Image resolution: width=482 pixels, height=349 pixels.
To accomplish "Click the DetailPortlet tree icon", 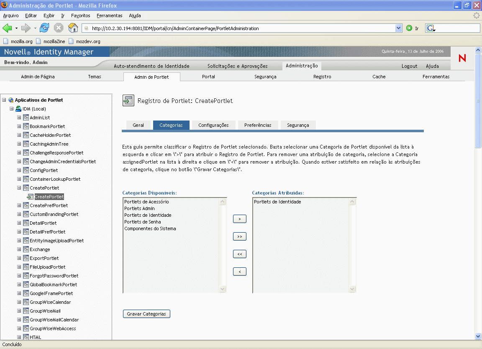I will (26, 223).
